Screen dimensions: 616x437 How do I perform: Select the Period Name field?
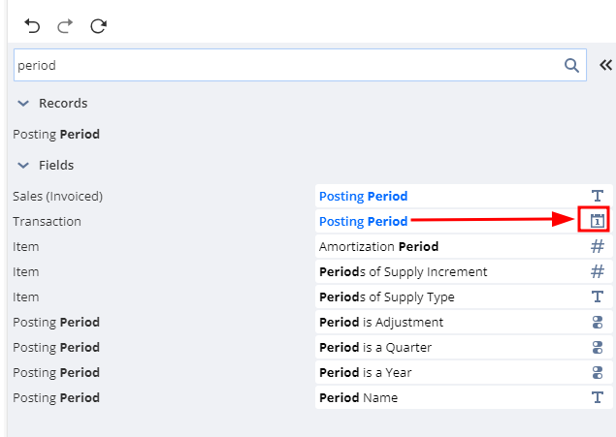(x=358, y=397)
